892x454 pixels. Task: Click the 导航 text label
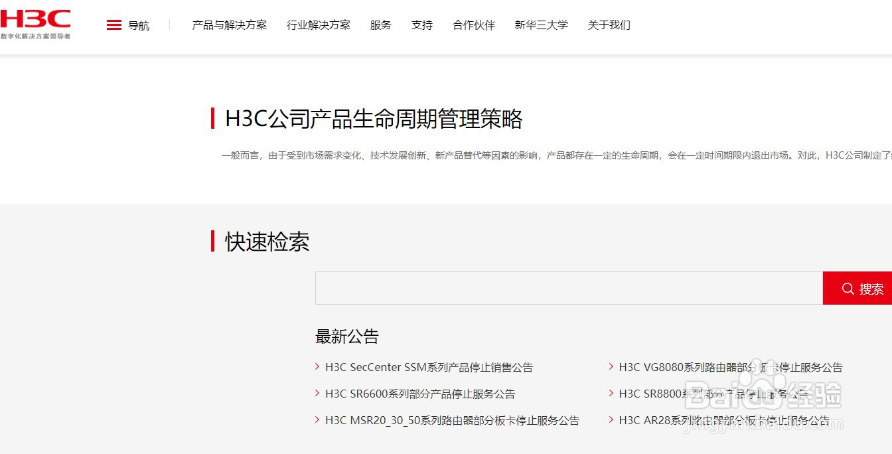pos(139,25)
